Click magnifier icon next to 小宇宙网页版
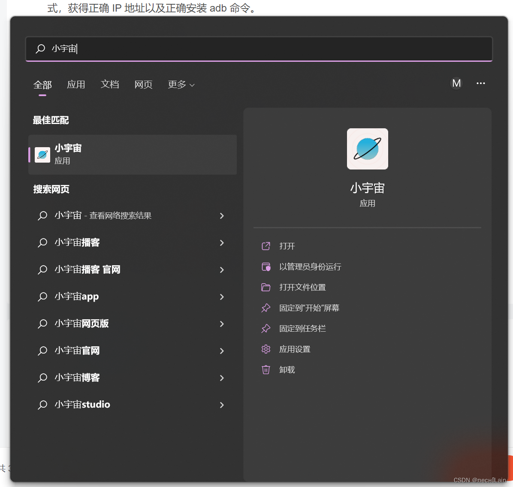Image resolution: width=513 pixels, height=487 pixels. [x=42, y=324]
